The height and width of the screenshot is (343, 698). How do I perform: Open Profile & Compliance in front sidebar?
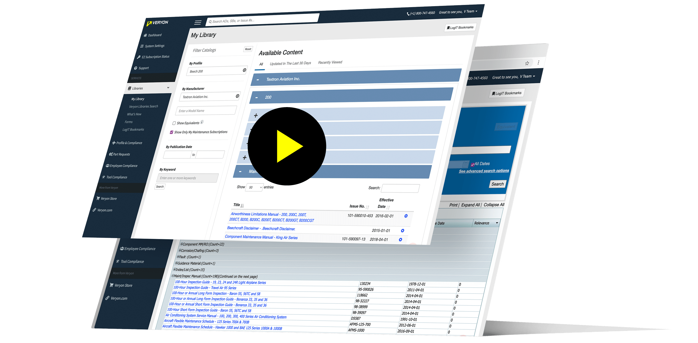[127, 143]
